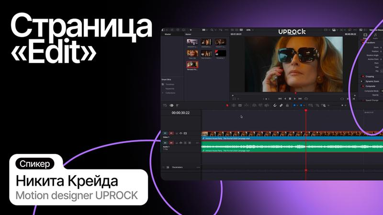Open the Custom Zoom dropdown arrow
This screenshot has width=383, height=215.
tap(328, 106)
